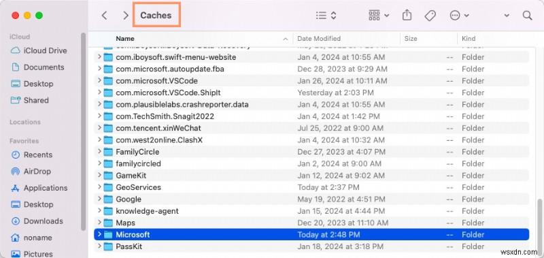This screenshot has width=544, height=258.
Task: Expand the FamilyCircle folder
Action: click(99, 152)
